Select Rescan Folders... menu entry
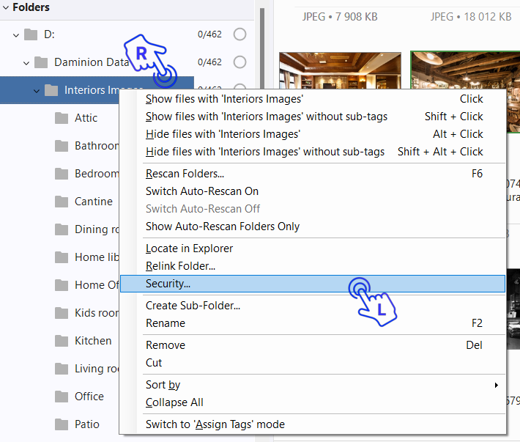This screenshot has width=520, height=442. 185,174
